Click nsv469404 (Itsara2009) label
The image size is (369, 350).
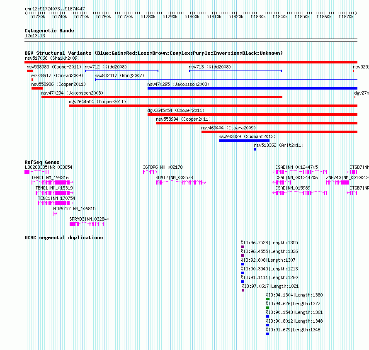(x=228, y=128)
